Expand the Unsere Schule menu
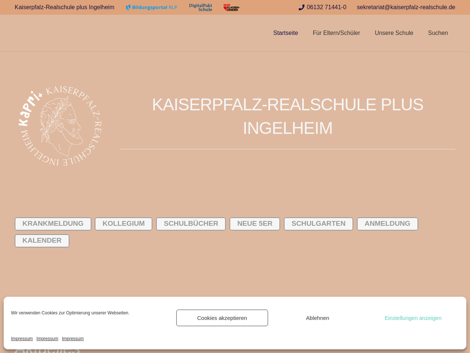 pos(394,33)
